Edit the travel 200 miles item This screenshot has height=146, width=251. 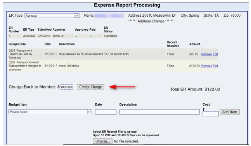pyautogui.click(x=215, y=66)
